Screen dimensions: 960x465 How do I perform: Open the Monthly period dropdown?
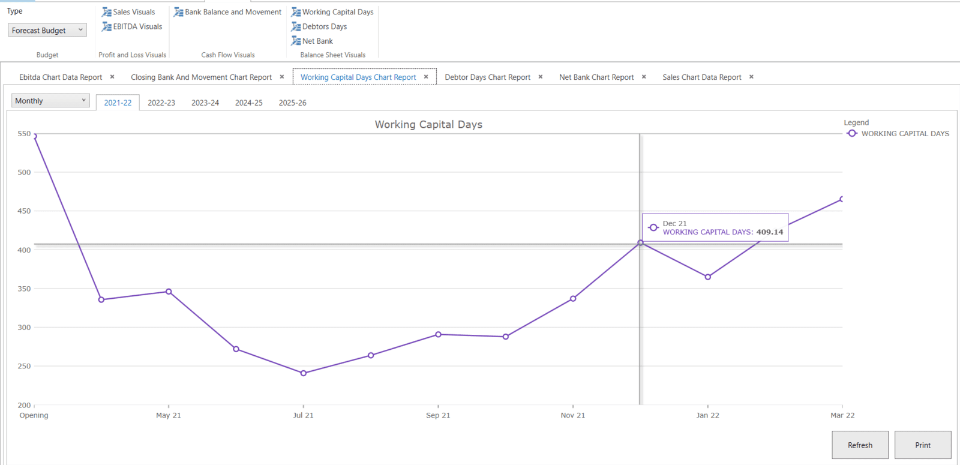pos(83,101)
